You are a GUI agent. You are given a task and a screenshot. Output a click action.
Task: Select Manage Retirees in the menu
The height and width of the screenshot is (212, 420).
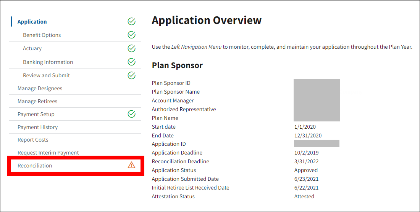click(x=37, y=101)
